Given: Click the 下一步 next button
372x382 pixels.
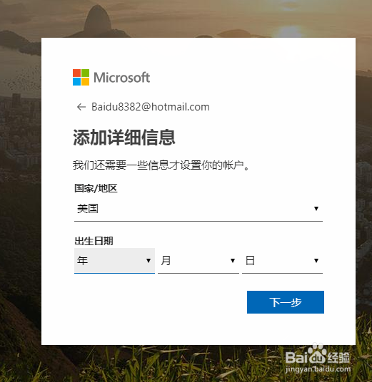Looking at the screenshot, I should tap(286, 302).
